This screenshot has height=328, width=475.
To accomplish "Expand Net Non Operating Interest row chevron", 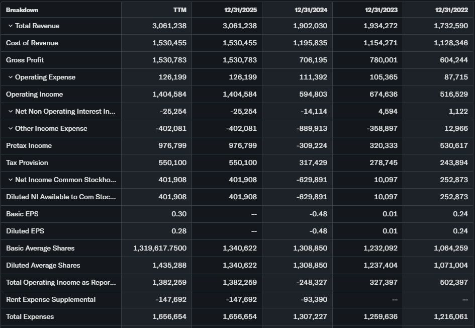I will (x=11, y=112).
